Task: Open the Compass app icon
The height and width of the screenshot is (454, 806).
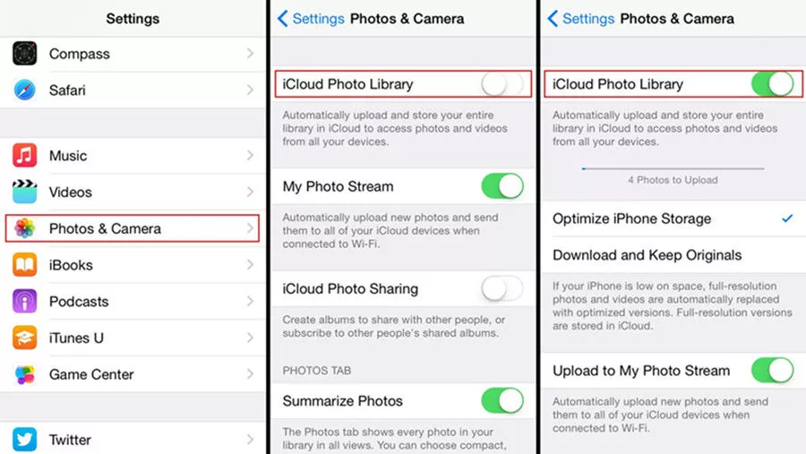Action: [x=25, y=54]
